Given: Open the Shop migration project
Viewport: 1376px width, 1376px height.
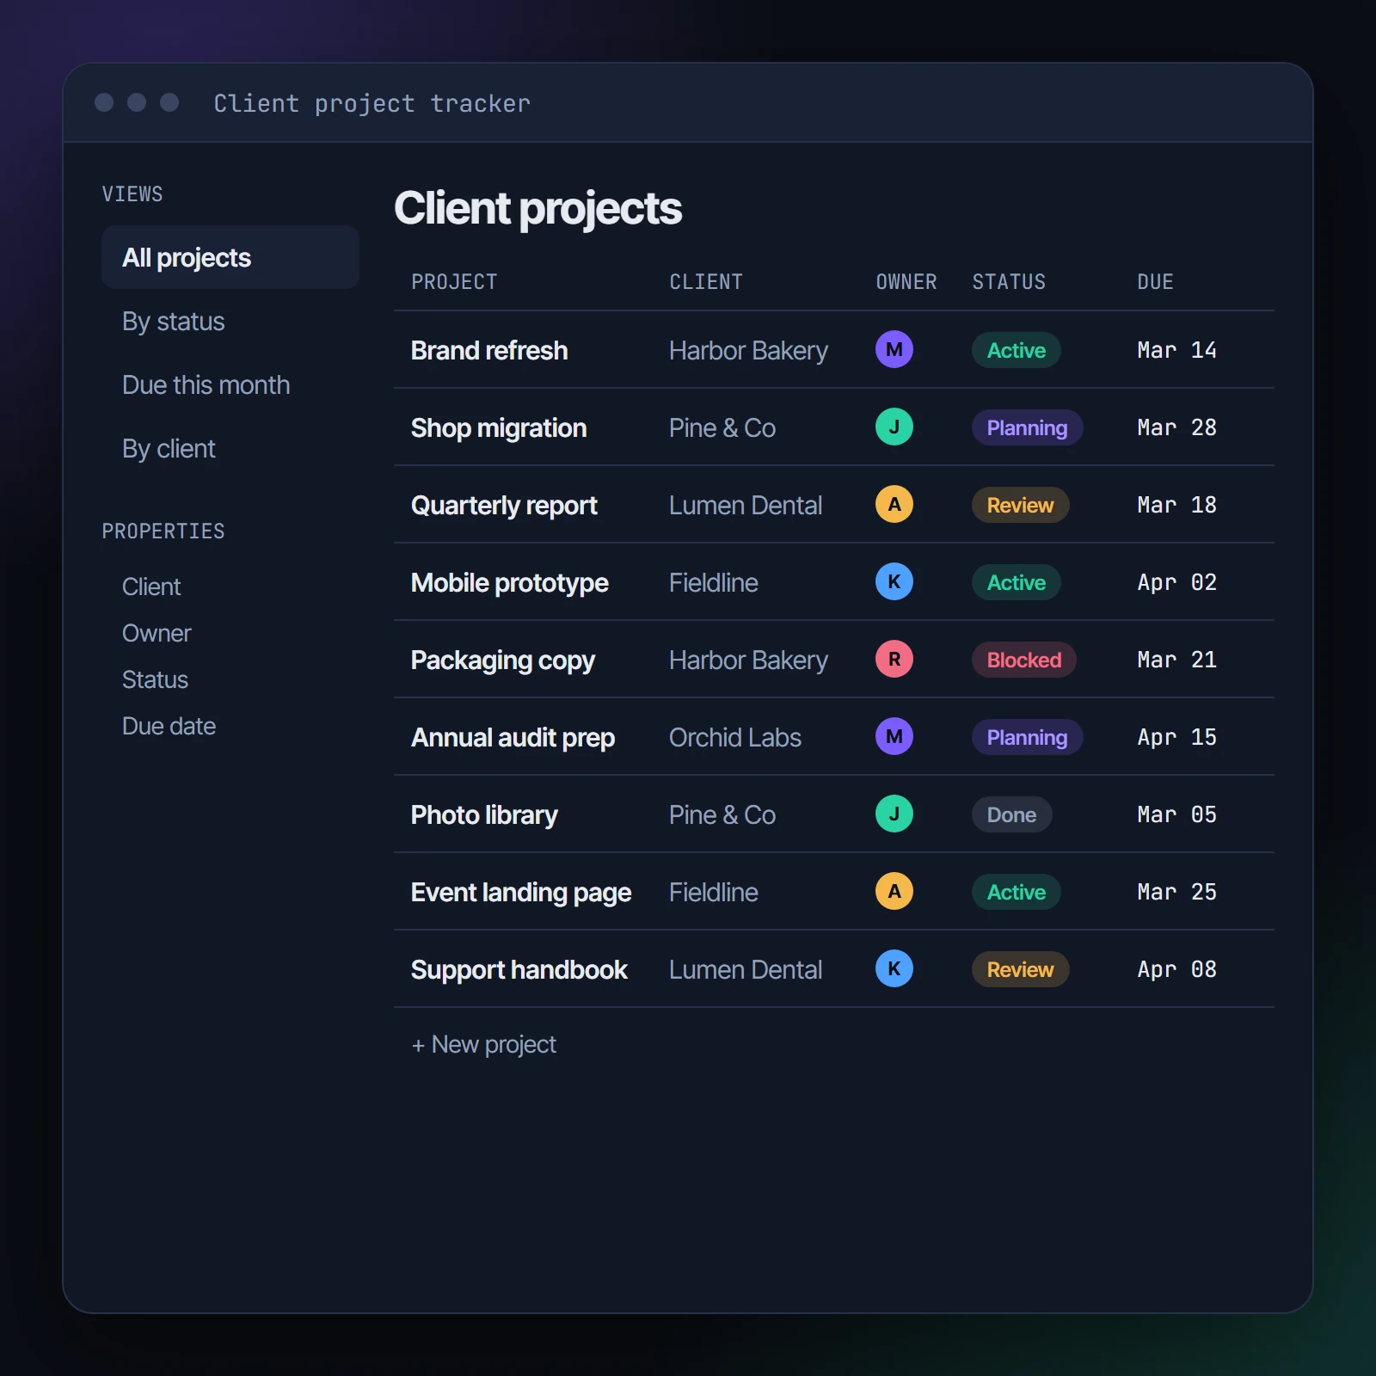Looking at the screenshot, I should 499,427.
